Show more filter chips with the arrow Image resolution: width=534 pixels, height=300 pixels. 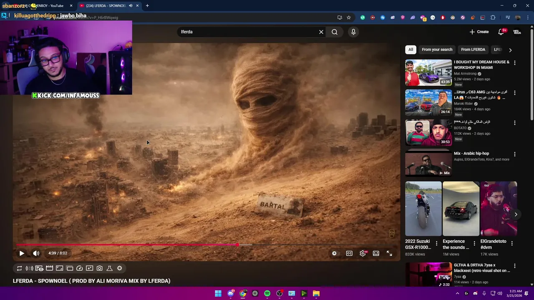[x=510, y=50]
